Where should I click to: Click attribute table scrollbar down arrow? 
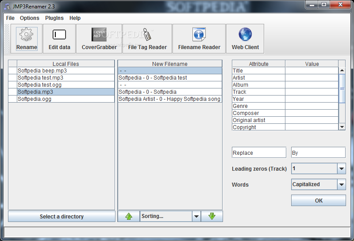click(342, 127)
